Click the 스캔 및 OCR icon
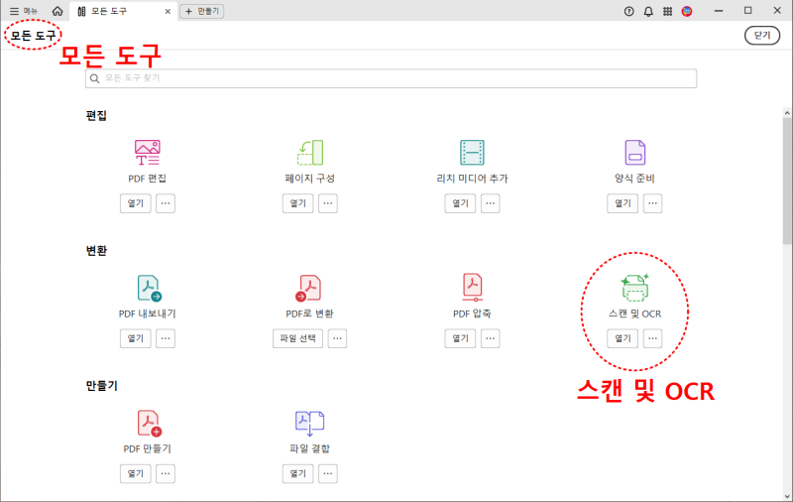This screenshot has height=502, width=793. tap(634, 288)
